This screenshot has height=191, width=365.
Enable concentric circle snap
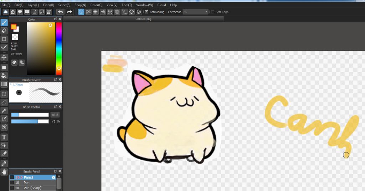tap(117, 12)
